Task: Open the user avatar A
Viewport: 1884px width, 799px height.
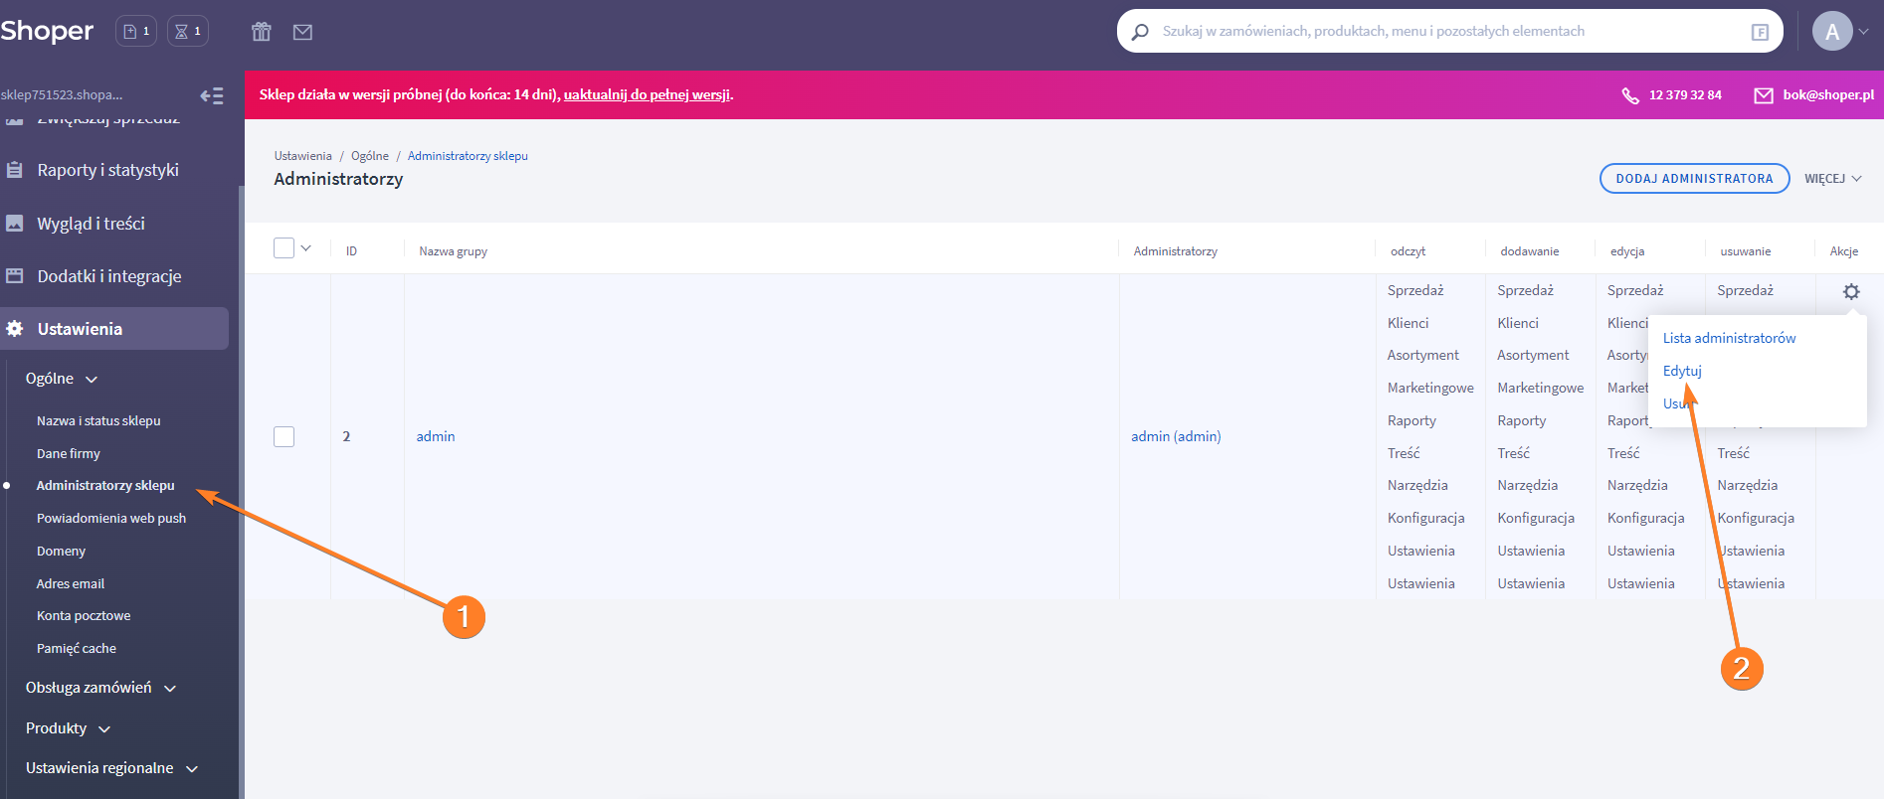Action: (x=1832, y=32)
